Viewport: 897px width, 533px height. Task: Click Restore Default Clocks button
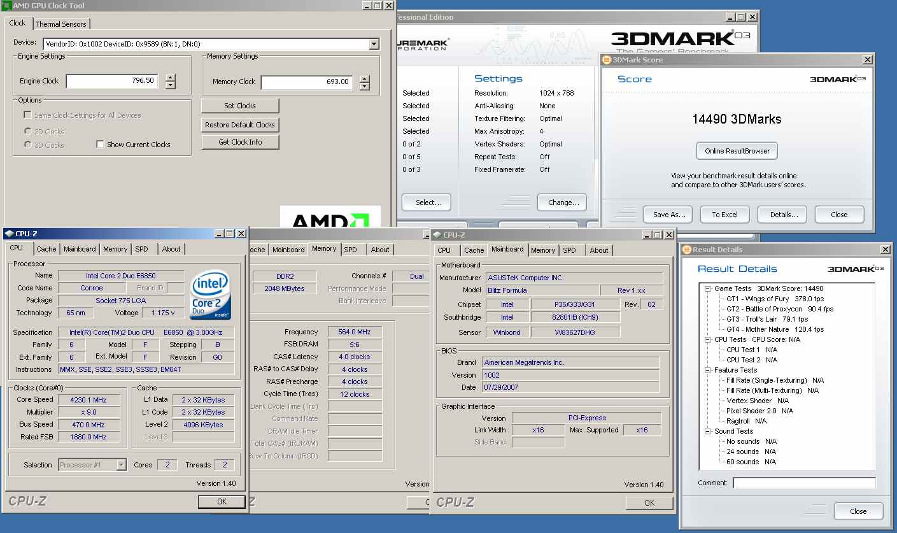tap(240, 125)
